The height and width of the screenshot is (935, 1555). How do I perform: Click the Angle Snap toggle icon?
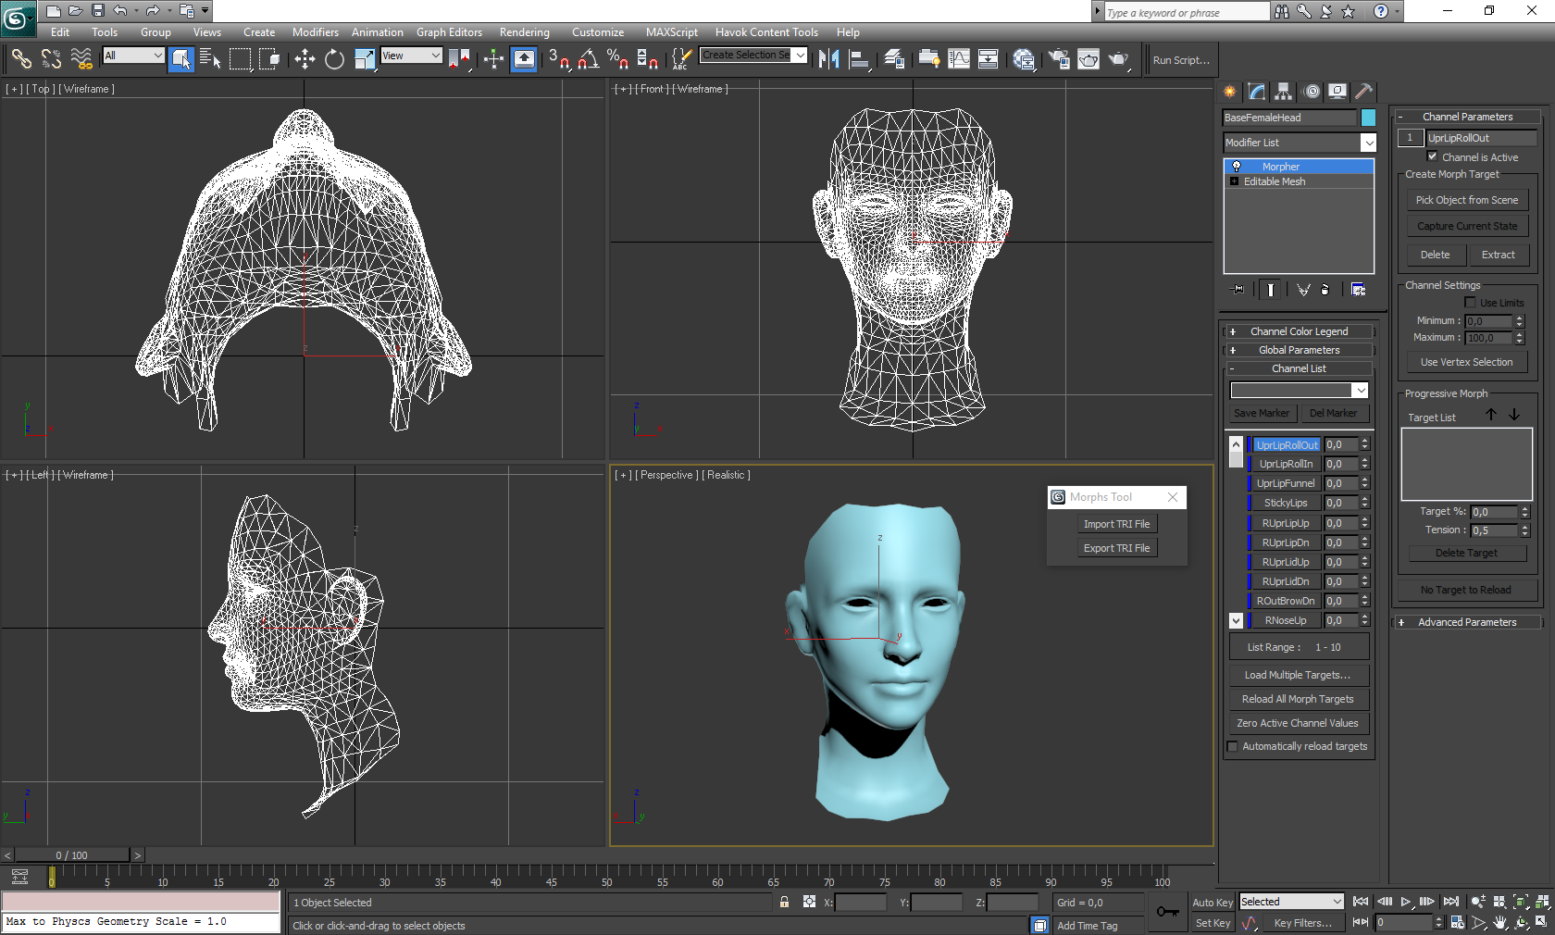(588, 60)
